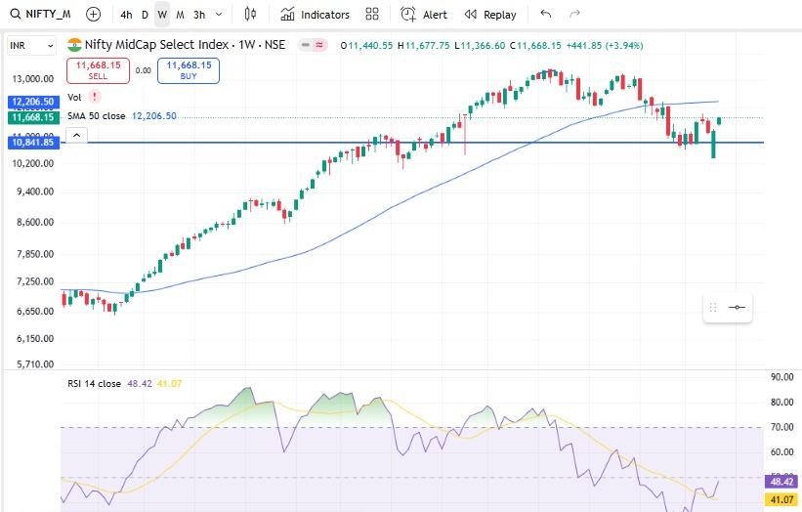Click the 11,668.15 SELL button

tap(99, 70)
